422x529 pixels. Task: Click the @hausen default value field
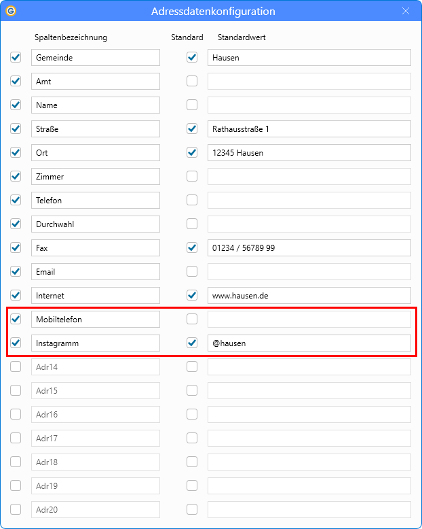[x=309, y=343]
